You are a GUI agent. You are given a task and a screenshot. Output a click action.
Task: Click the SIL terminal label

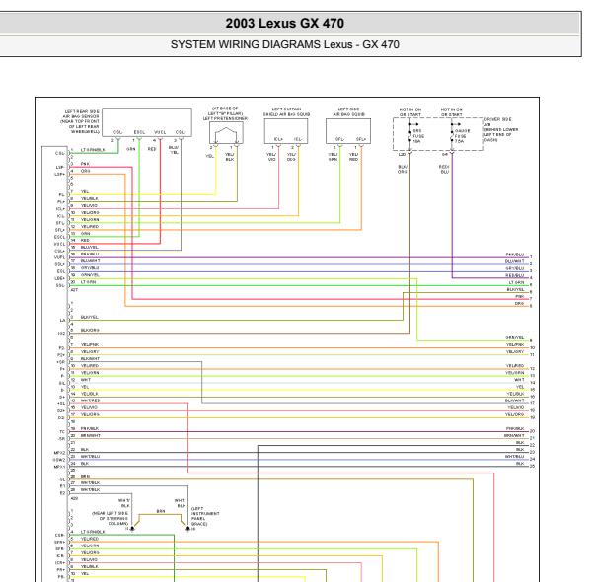[61, 383]
